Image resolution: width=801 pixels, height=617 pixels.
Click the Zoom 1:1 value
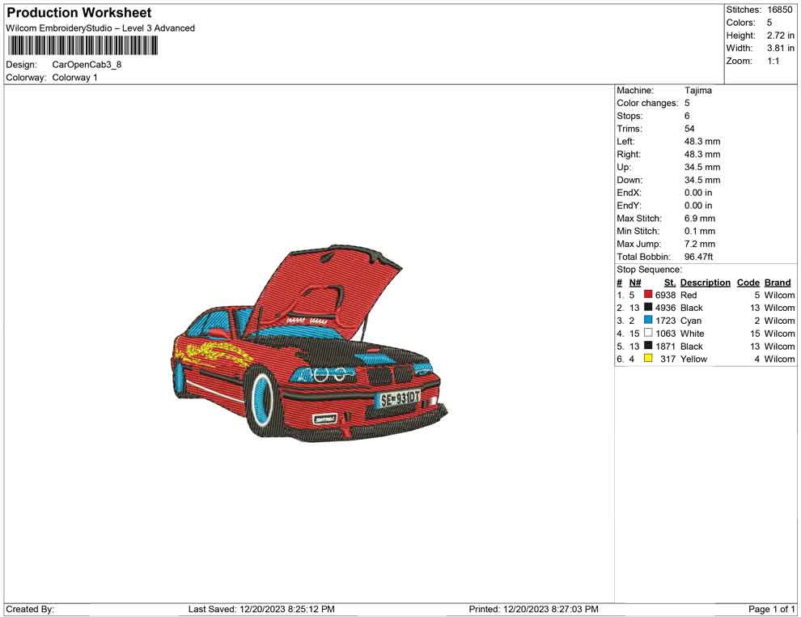click(x=773, y=61)
